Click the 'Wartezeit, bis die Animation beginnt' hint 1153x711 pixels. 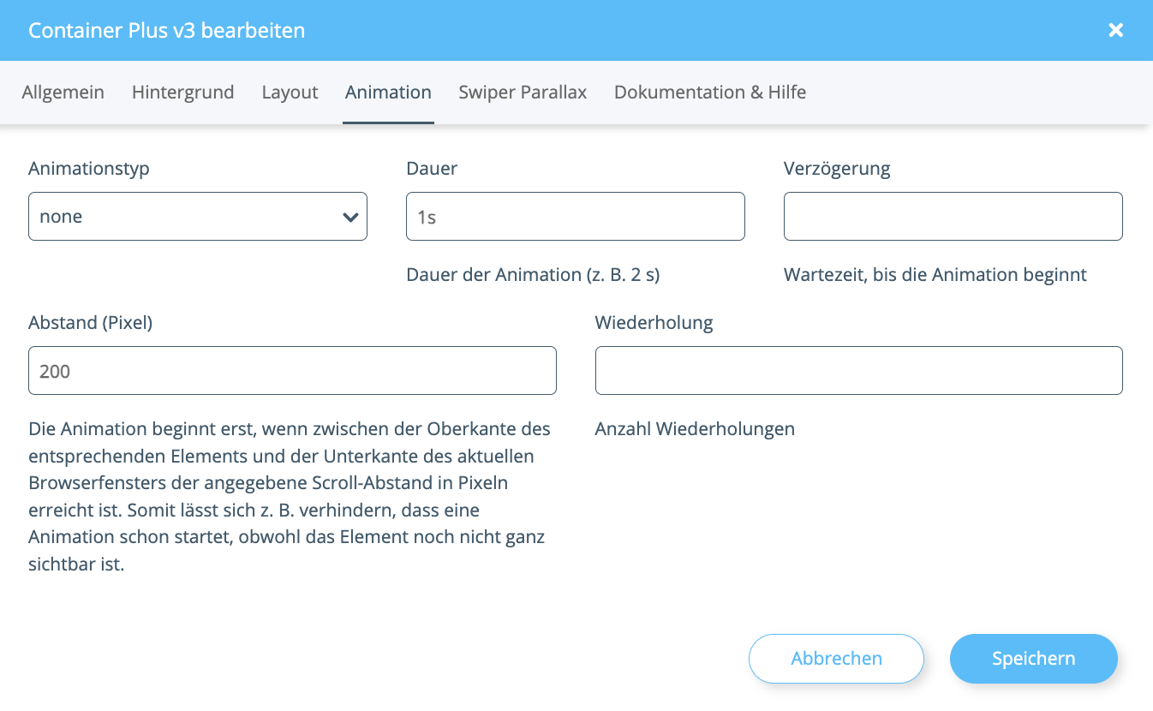pyautogui.click(x=935, y=275)
